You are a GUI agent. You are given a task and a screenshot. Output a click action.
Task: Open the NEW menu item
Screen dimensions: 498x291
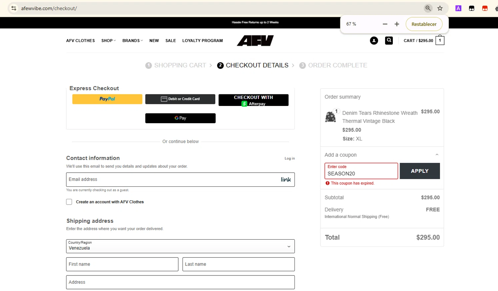(154, 41)
